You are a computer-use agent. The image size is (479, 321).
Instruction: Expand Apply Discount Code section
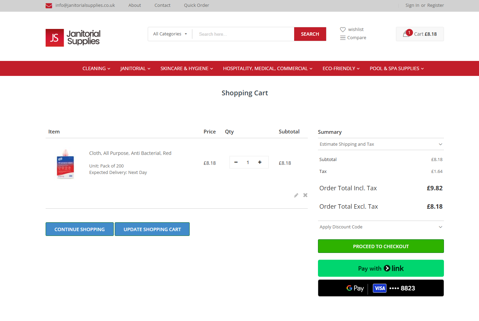click(381, 227)
